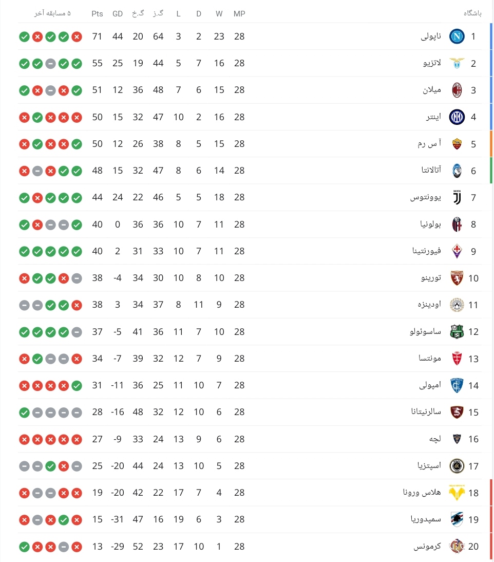Select the AC Milan club logo
494x562 pixels.
click(x=457, y=90)
